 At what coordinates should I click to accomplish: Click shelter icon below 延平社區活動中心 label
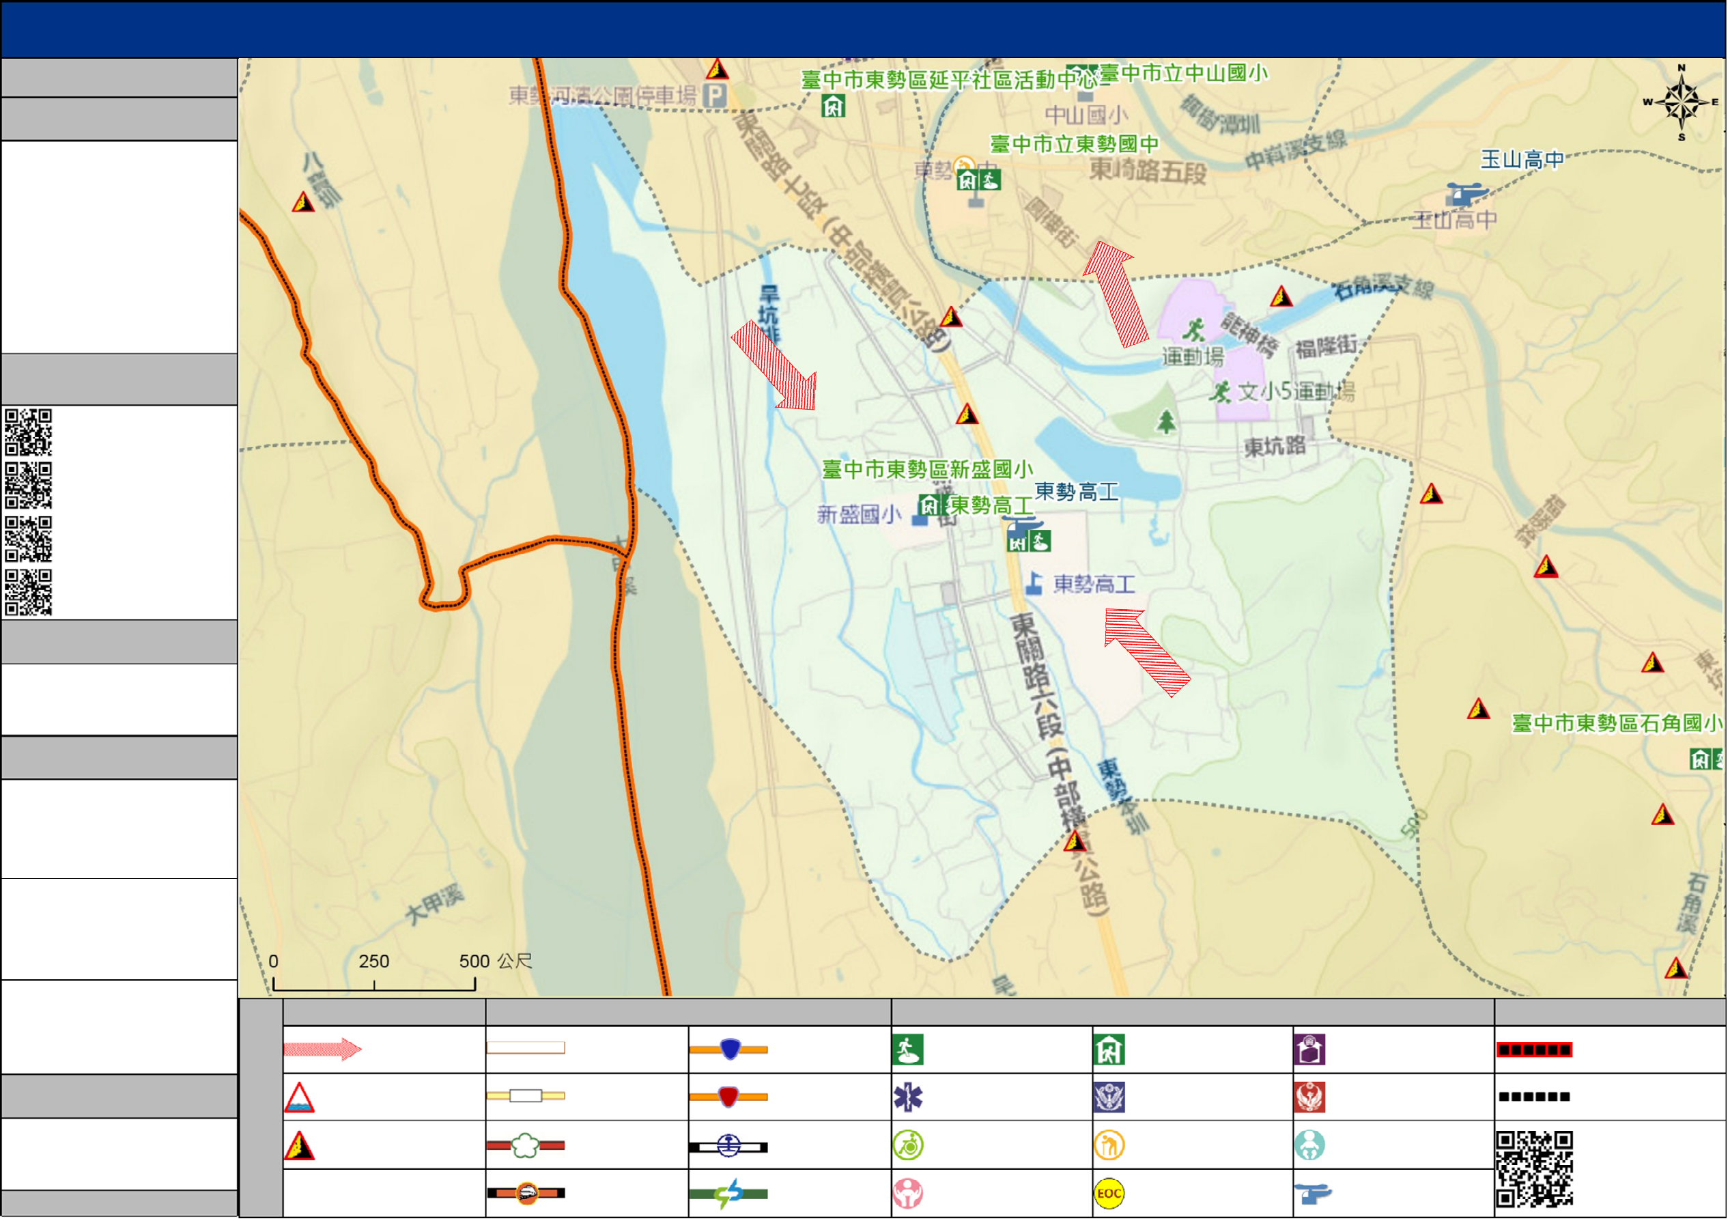click(x=834, y=107)
